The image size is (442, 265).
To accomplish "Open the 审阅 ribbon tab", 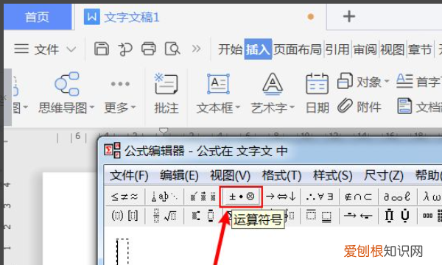I will pos(365,49).
